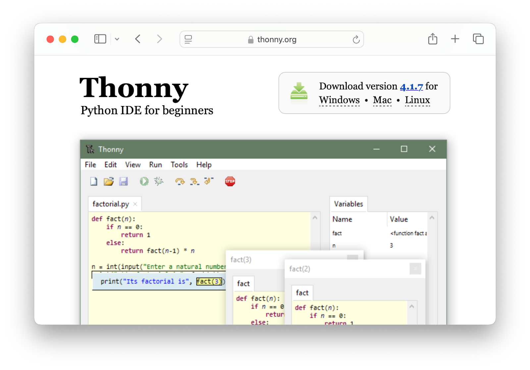The height and width of the screenshot is (370, 530).
Task: Open the sidebar options dropdown chevron
Action: [117, 39]
